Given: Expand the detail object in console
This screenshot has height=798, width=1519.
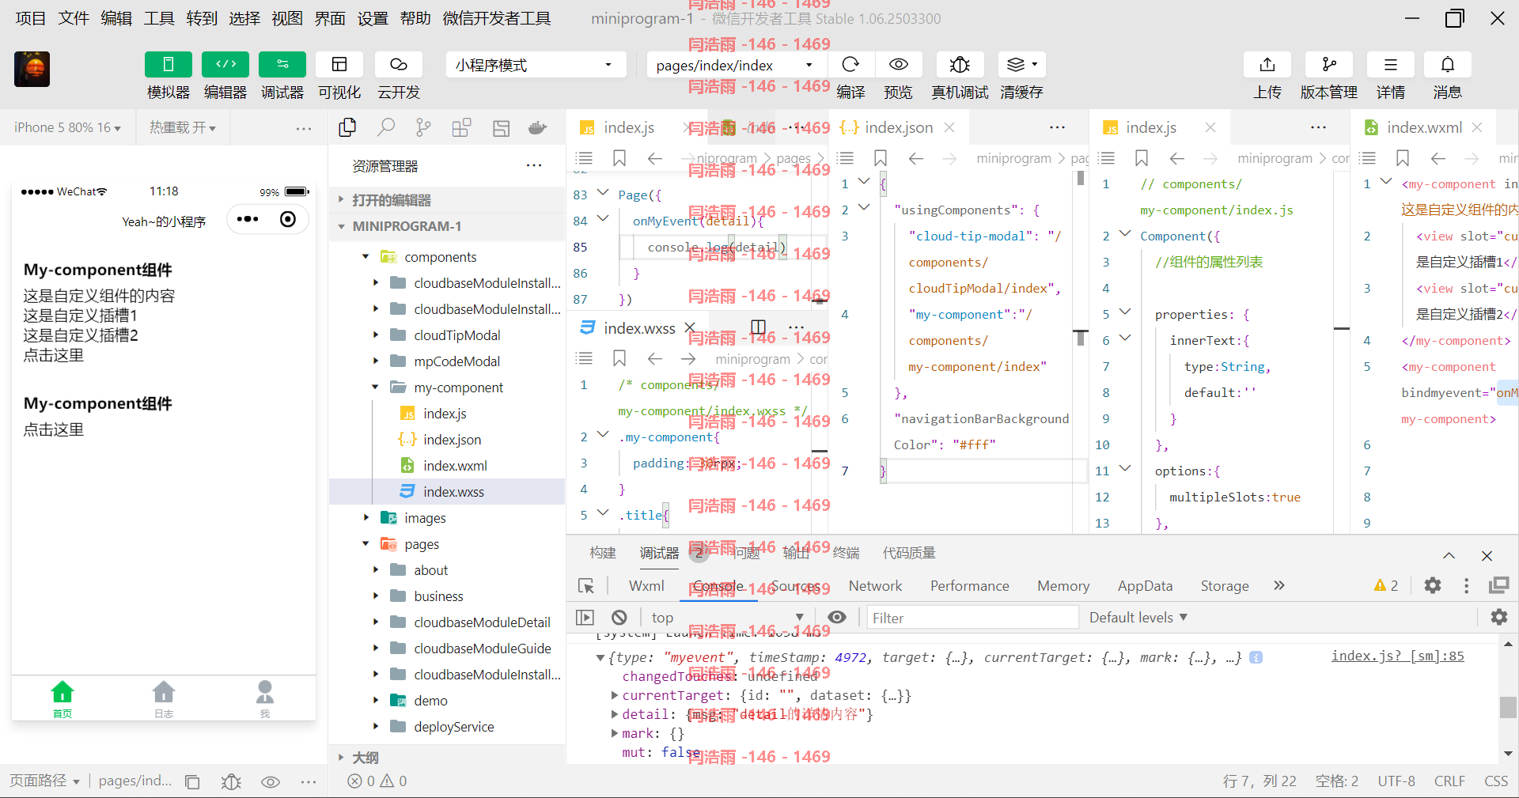Looking at the screenshot, I should tap(615, 714).
